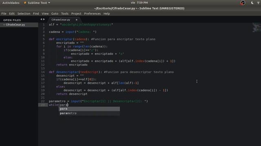Click the 'else:' keyword on line 18
This screenshot has width=261, height=146.
coord(61,86)
